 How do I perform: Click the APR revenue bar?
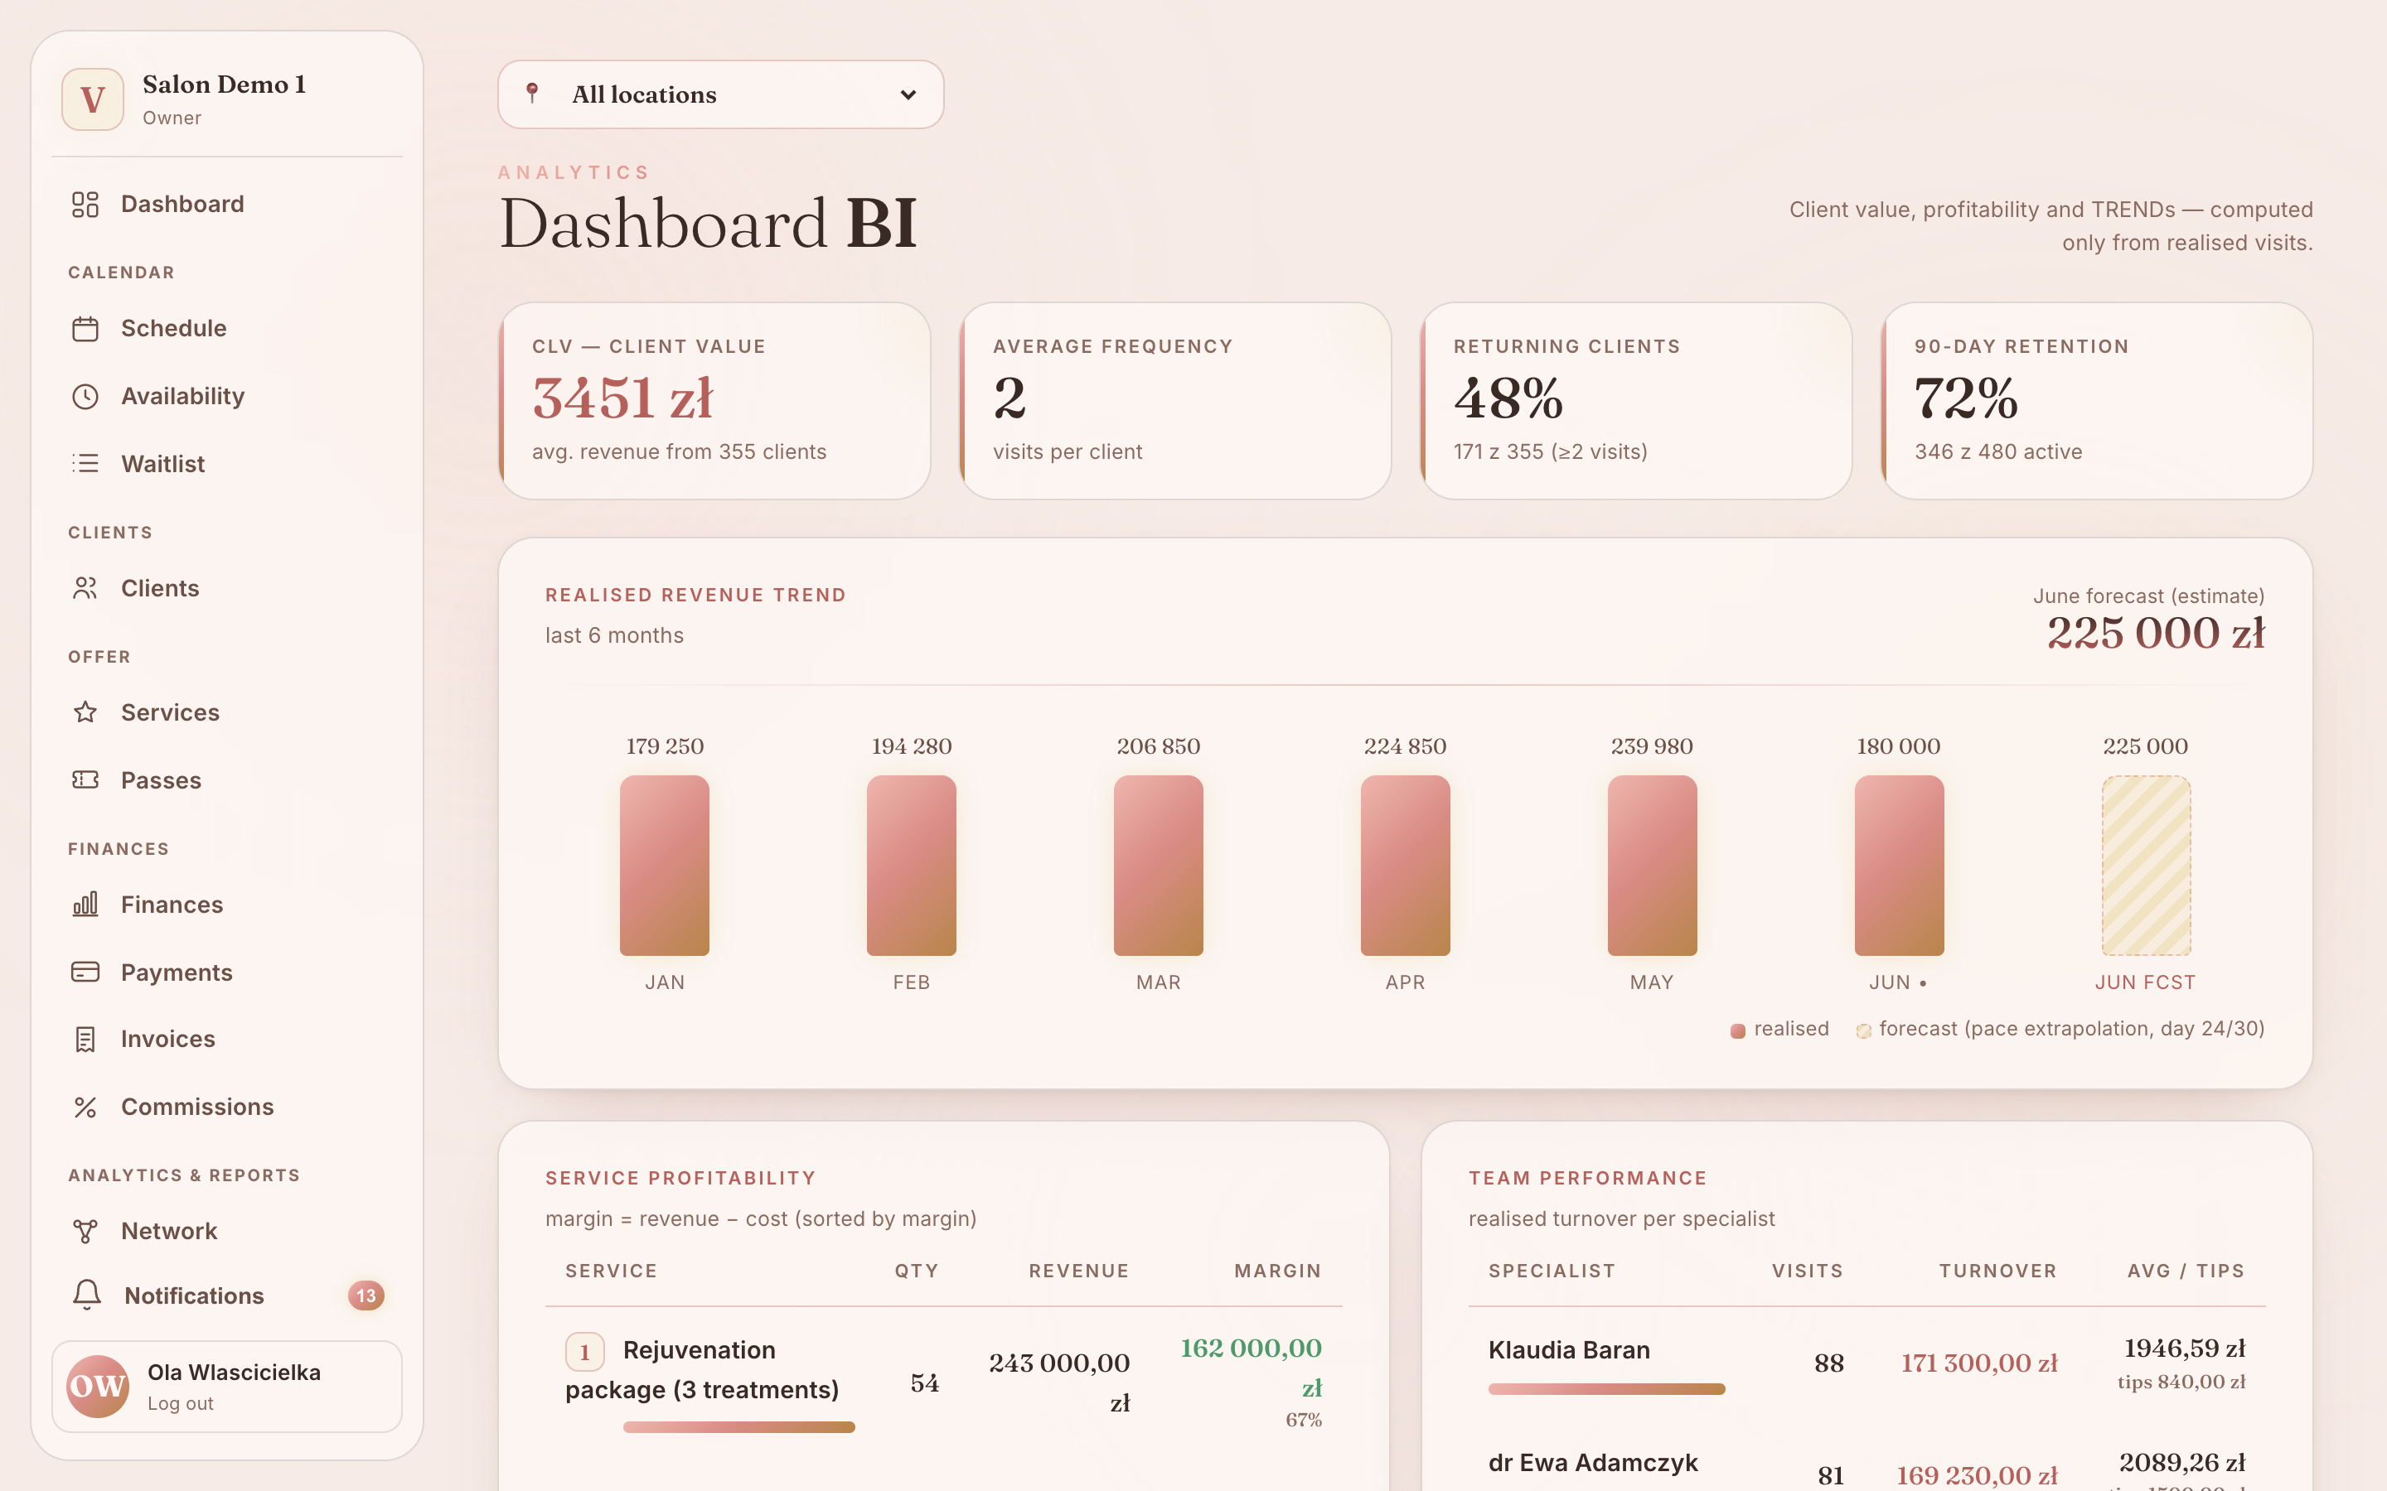pos(1406,865)
